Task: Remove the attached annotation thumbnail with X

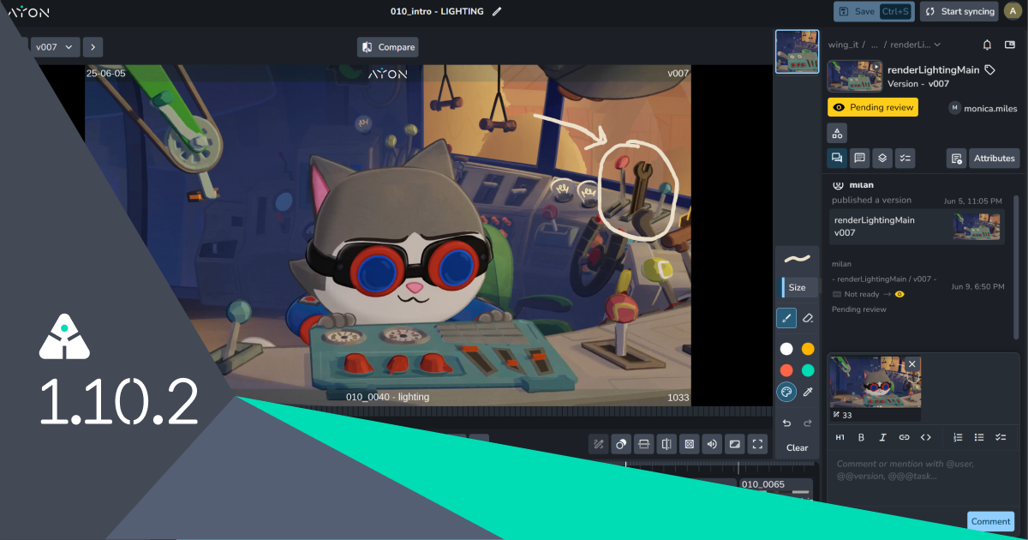Action: pos(912,364)
